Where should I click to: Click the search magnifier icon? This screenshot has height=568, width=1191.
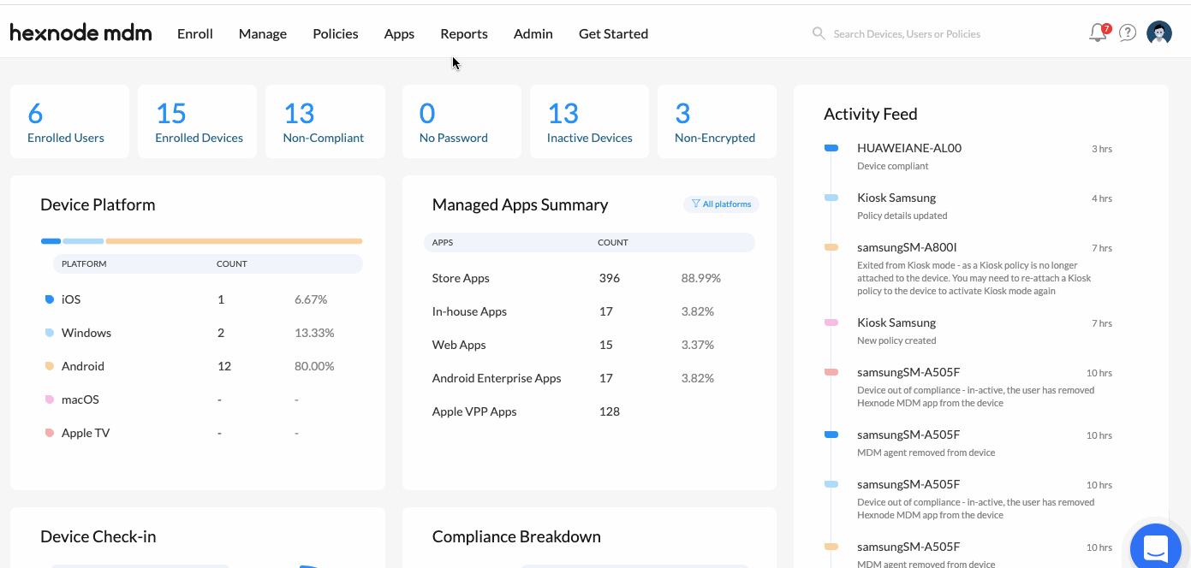pyautogui.click(x=819, y=33)
